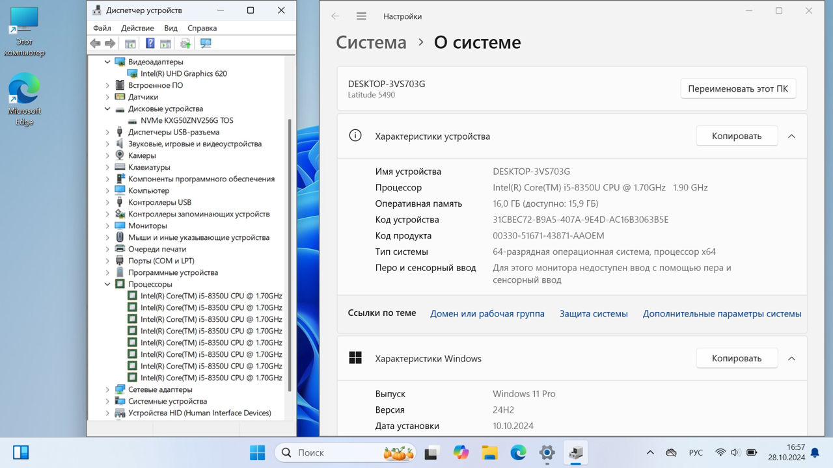Click Windows logo icon in Windows specifications
Viewport: 833px width, 468px height.
coord(355,358)
